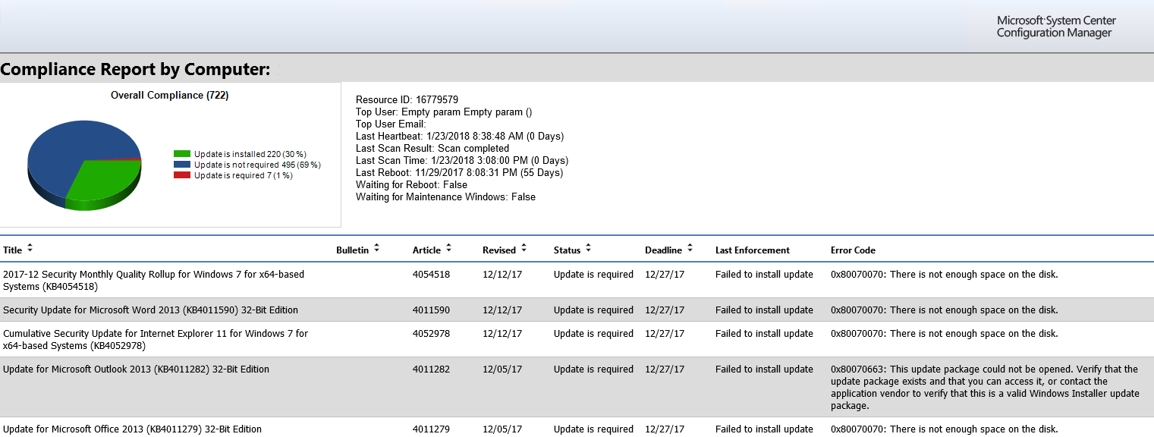Viewport: 1154px width, 437px height.
Task: Click the 'Update is required 7 (1%)' legend label
Action: point(243,175)
